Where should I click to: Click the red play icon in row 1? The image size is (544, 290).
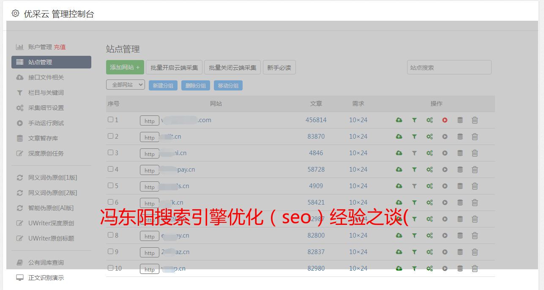click(445, 120)
